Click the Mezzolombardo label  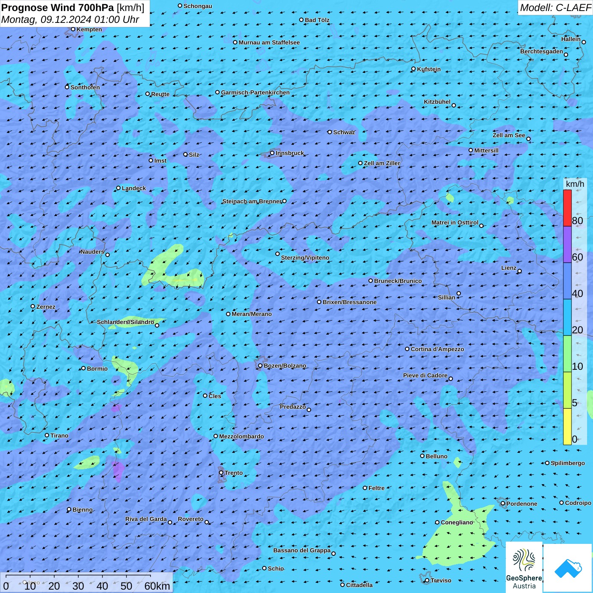(241, 436)
